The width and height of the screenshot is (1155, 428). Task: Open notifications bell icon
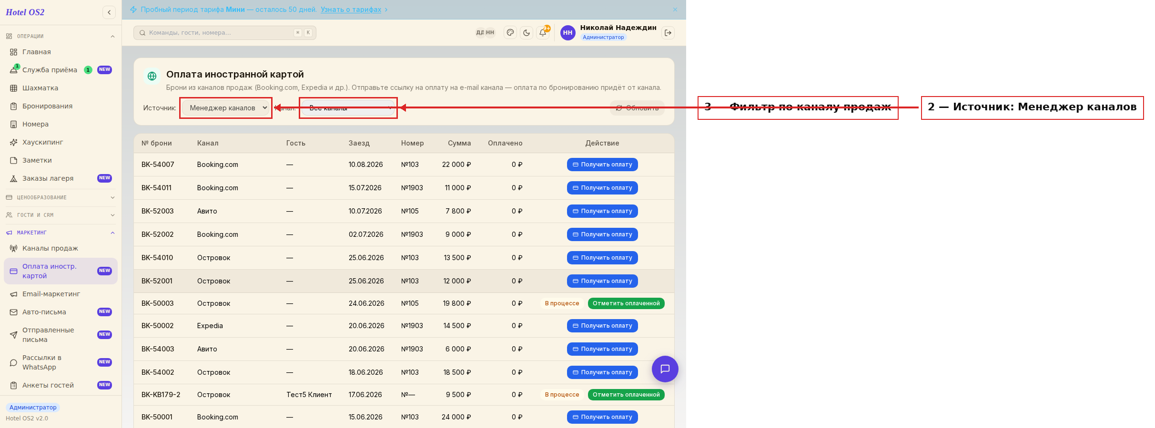coord(543,33)
